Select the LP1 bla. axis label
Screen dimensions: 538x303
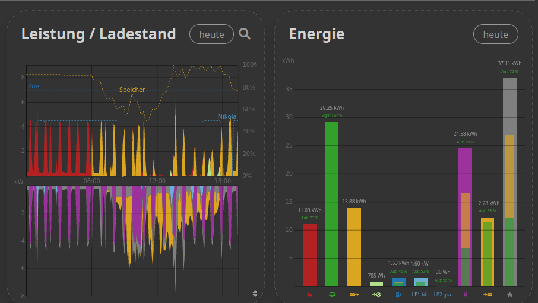(x=420, y=295)
